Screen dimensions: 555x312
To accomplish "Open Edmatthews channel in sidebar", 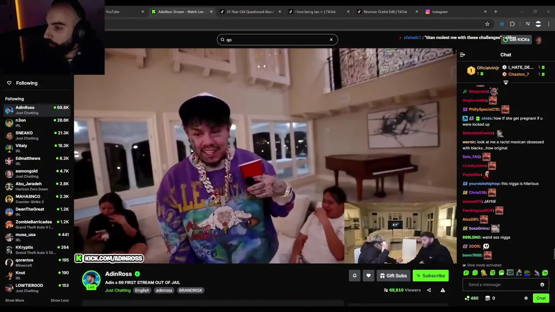I will click(x=37, y=161).
